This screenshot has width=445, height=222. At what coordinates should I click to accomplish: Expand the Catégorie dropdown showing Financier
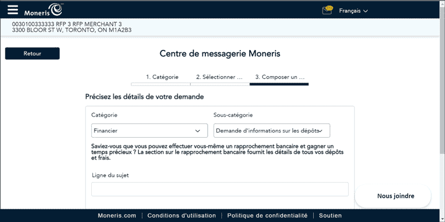click(x=150, y=130)
